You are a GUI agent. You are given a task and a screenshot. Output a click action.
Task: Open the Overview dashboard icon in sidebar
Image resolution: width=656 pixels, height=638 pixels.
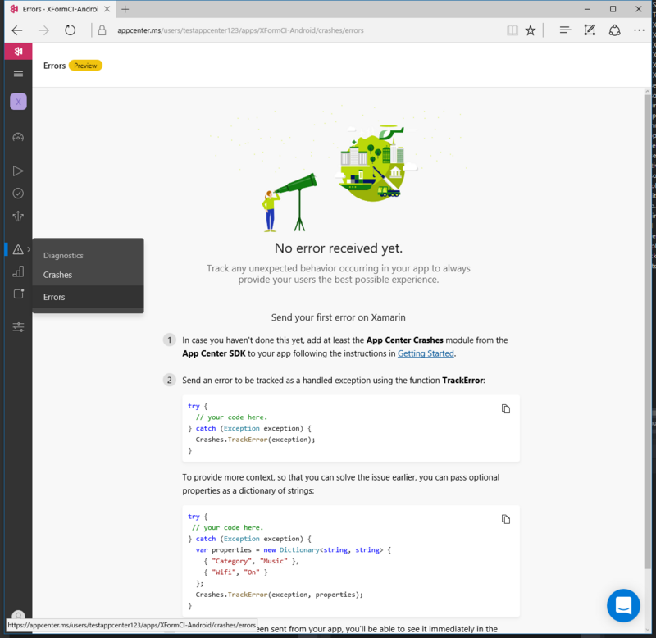[x=18, y=137]
